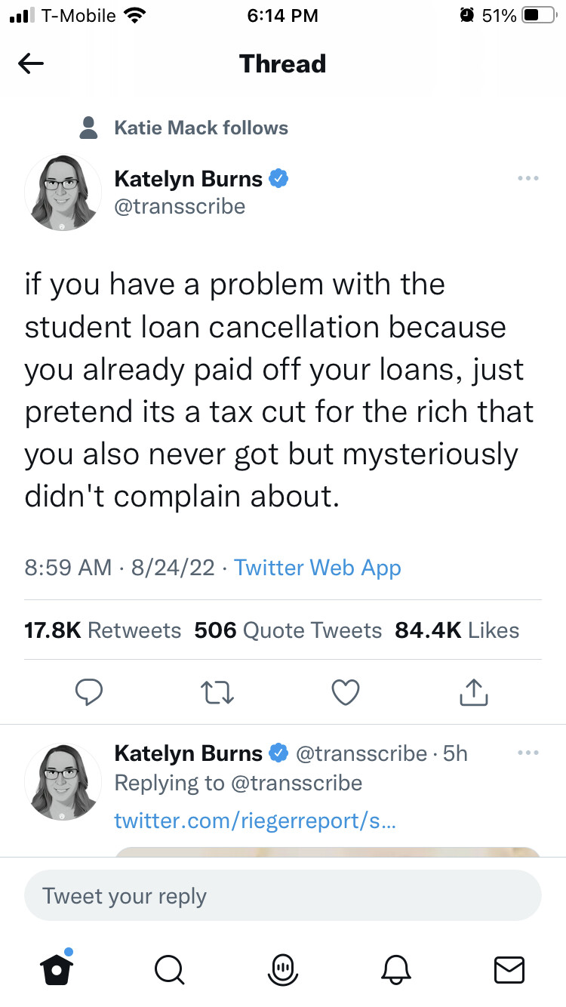
Task: Tap the back arrow icon
Action: 31,64
